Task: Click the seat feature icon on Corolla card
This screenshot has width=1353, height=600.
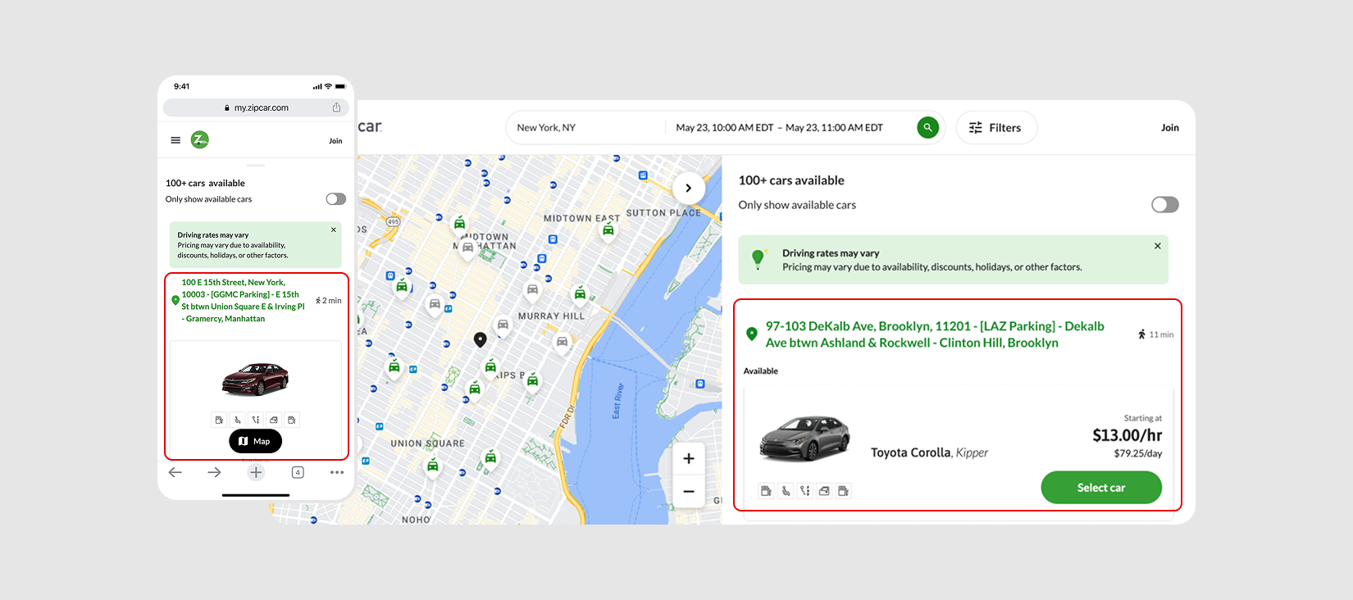Action: click(786, 491)
